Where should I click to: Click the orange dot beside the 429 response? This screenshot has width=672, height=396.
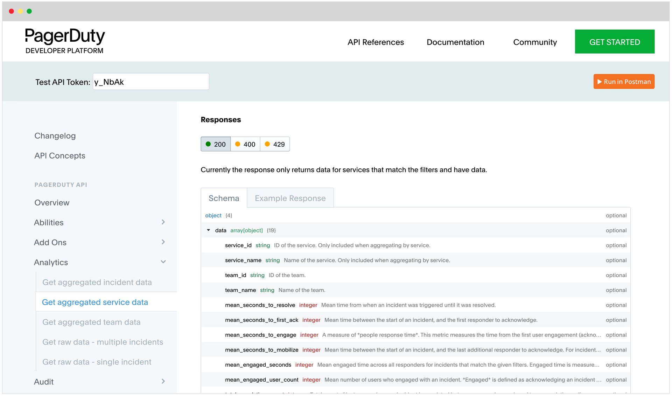coord(267,144)
